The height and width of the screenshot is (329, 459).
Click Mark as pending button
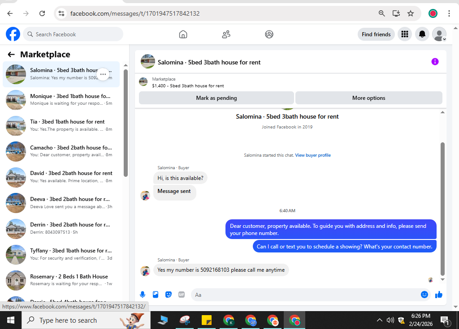tap(217, 98)
